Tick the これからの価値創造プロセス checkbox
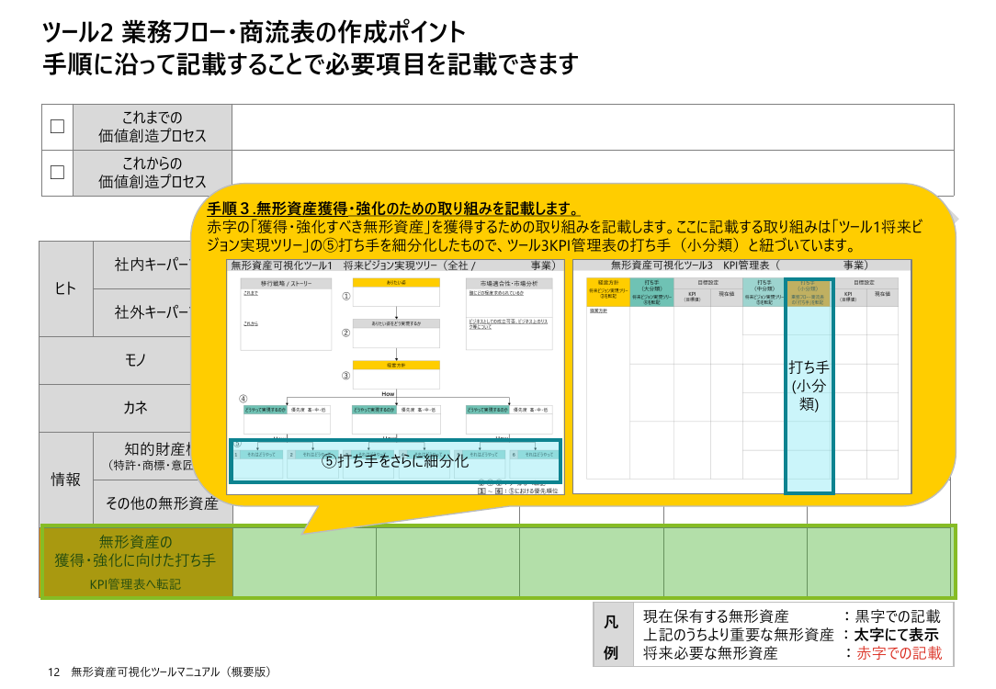The image size is (996, 689). click(x=57, y=172)
